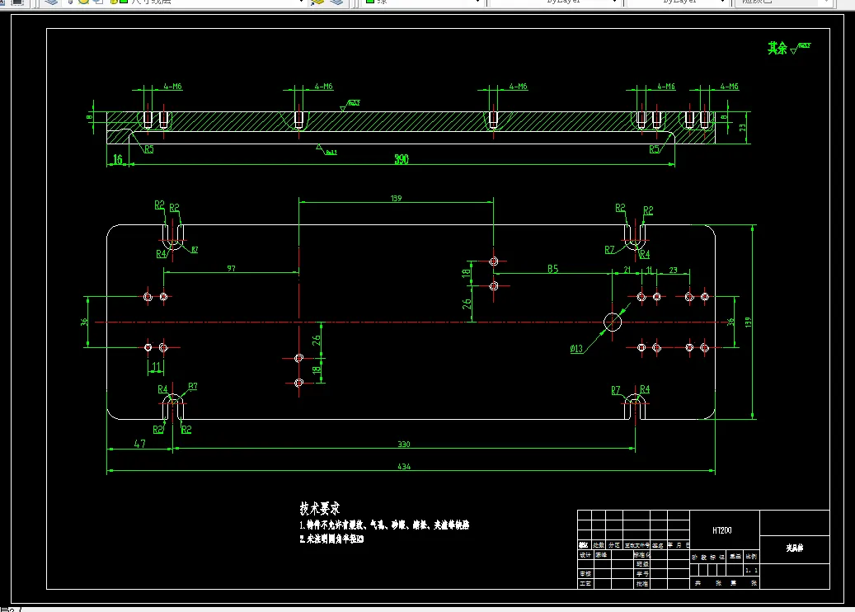
Task: Click the 处数 header cell
Action: click(x=599, y=545)
